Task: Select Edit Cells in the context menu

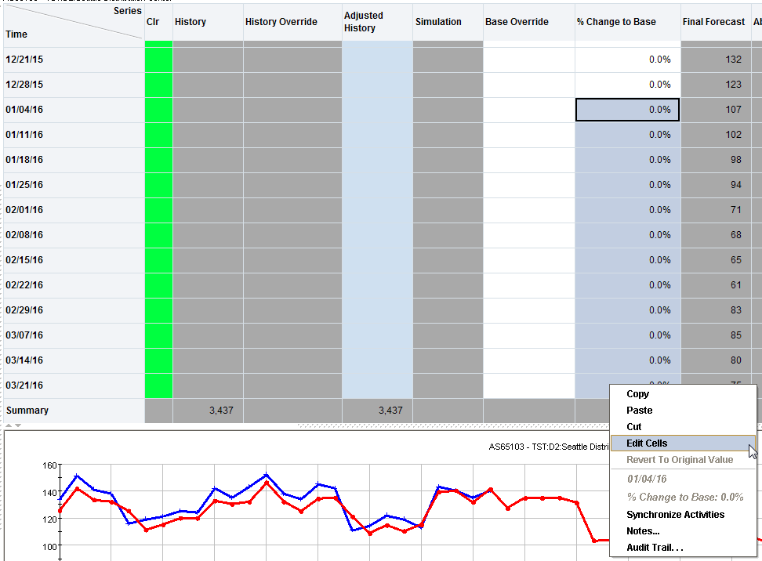Action: (x=683, y=443)
